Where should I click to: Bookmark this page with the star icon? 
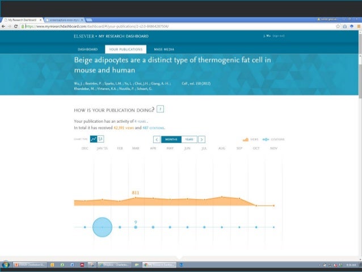click(x=338, y=26)
